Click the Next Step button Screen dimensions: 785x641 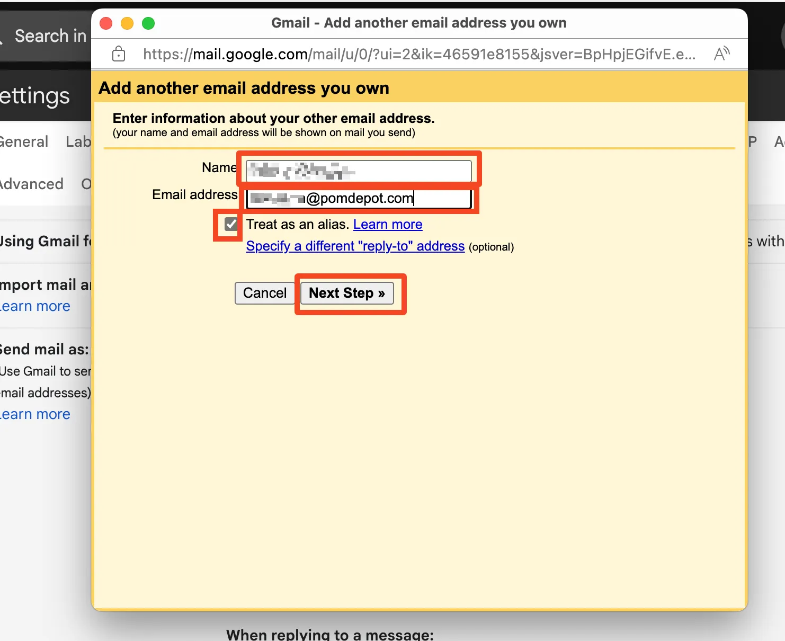tap(347, 293)
